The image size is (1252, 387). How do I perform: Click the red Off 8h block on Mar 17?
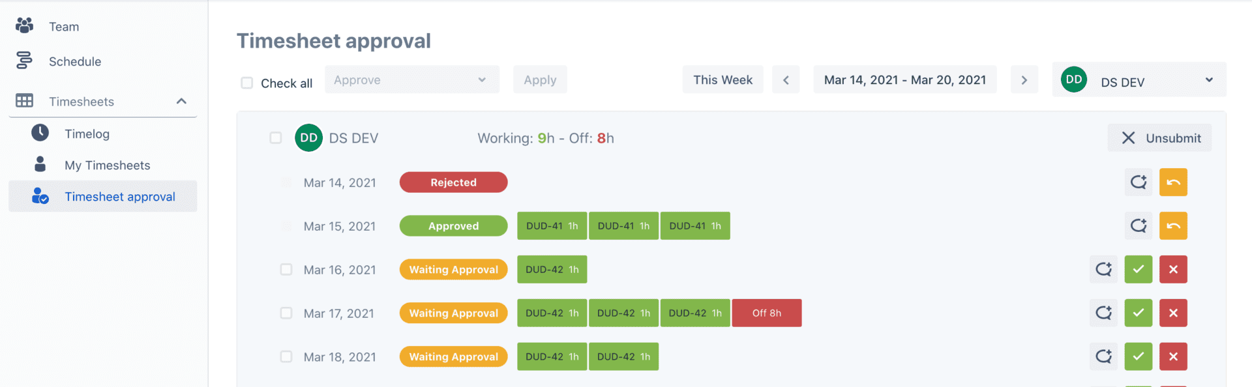pyautogui.click(x=766, y=313)
